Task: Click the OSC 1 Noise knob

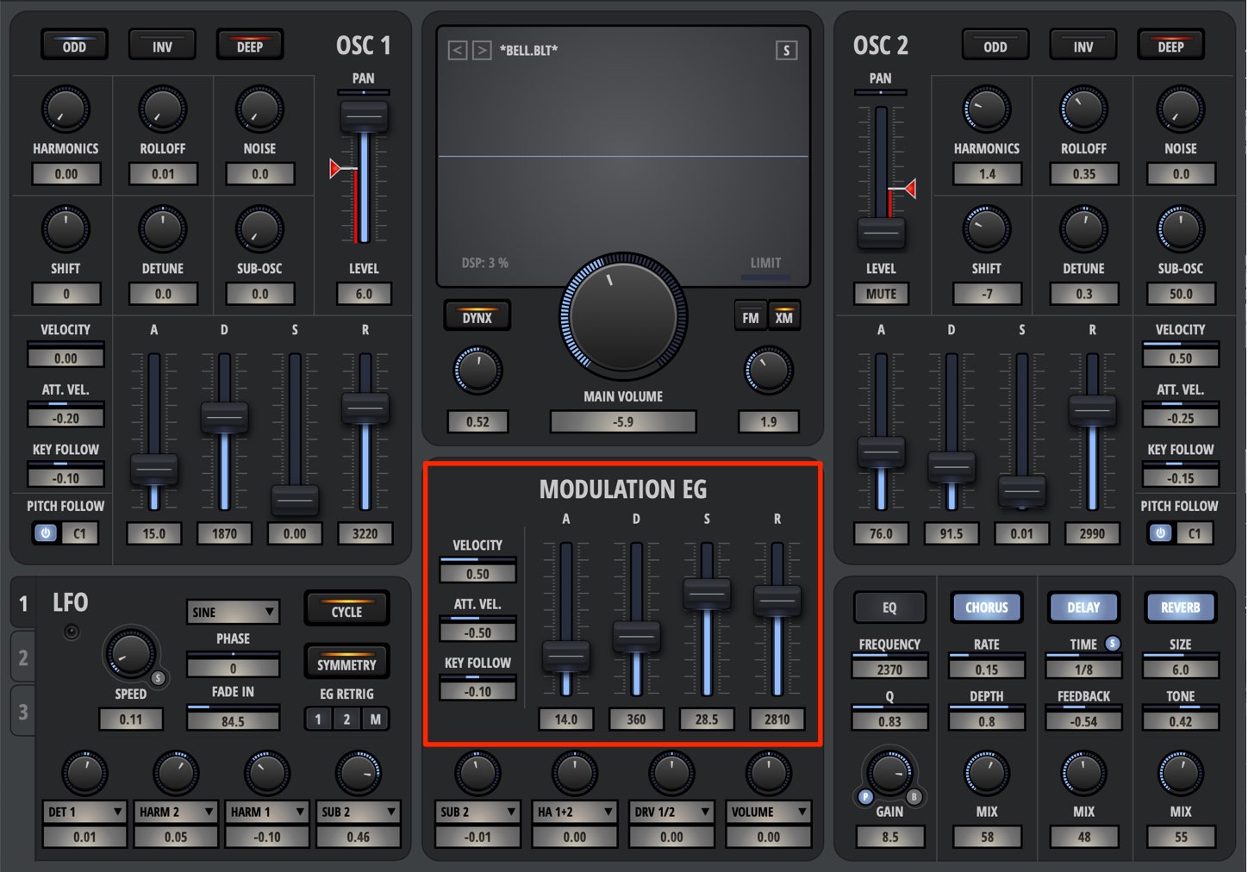Action: coord(259,109)
